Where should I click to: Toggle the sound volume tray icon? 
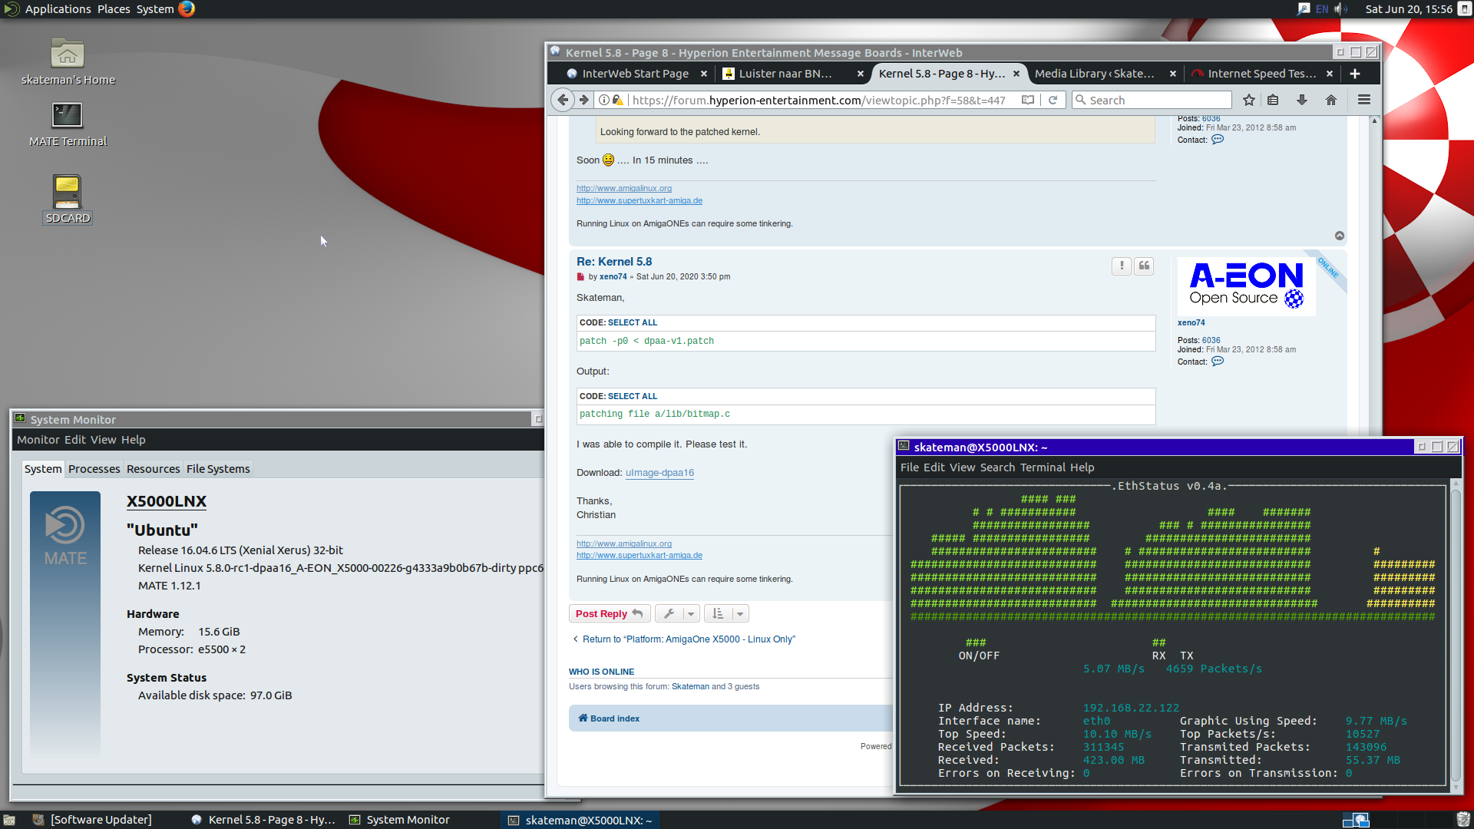click(x=1340, y=9)
